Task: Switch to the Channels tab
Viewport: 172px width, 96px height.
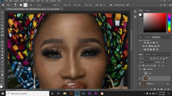Action: (148, 54)
